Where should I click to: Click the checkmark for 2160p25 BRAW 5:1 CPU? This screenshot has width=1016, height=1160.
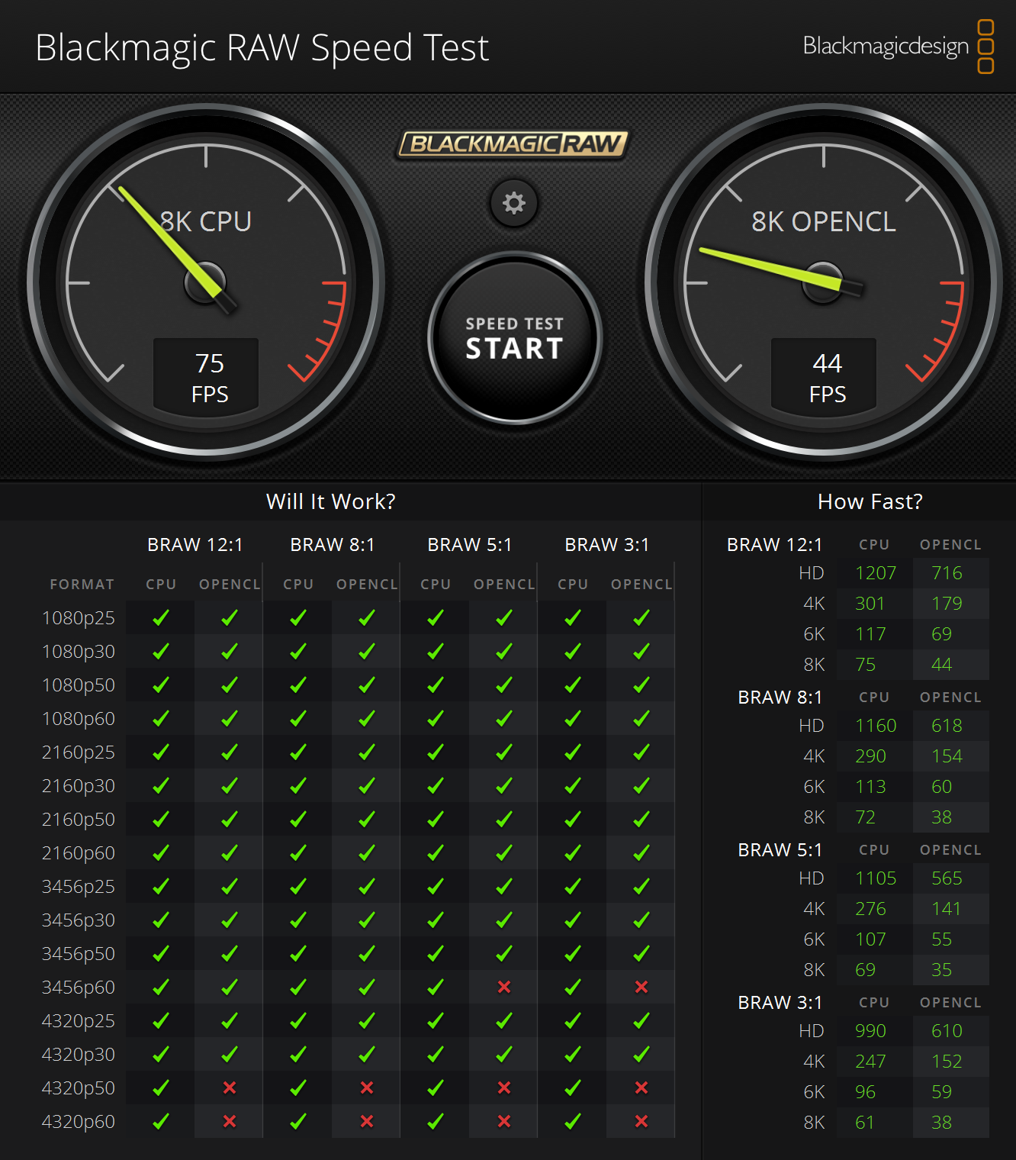click(436, 752)
